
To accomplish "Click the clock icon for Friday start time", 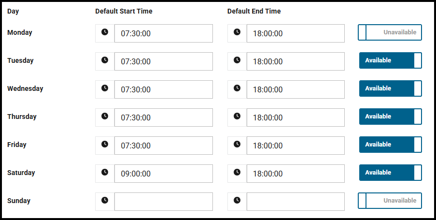I will tap(105, 145).
